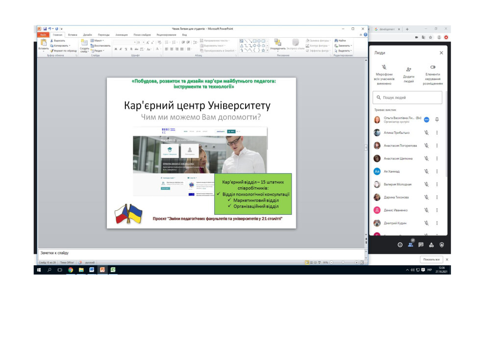Redo the action in quick access toolbar
The height and width of the screenshot is (355, 502).
57,29
